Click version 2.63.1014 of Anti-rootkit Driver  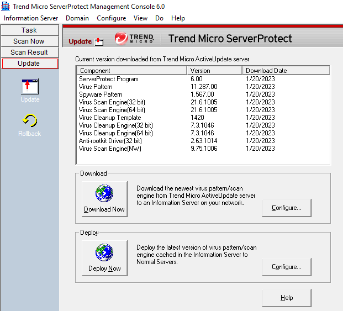(204, 141)
